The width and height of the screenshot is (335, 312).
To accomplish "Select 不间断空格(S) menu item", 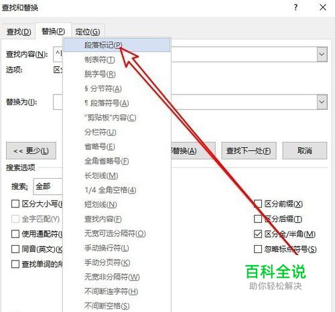I will coord(117,305).
